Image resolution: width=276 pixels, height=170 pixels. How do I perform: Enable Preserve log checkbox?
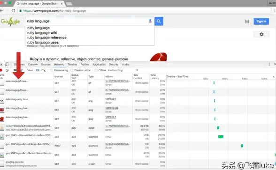click(x=52, y=70)
